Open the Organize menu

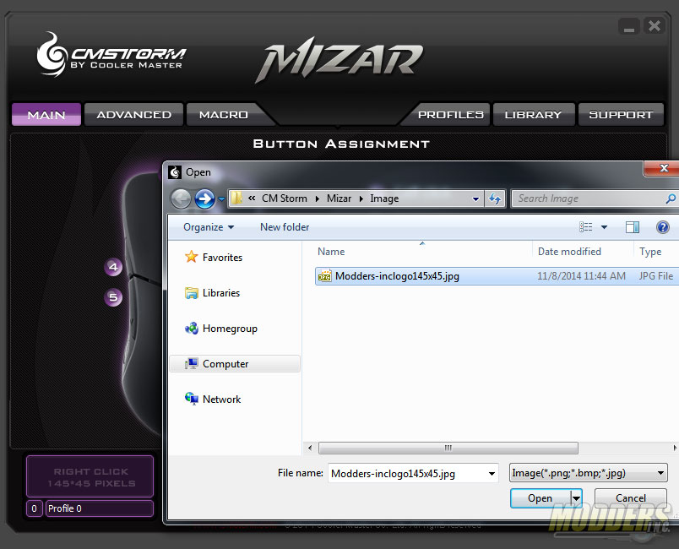[x=209, y=227]
